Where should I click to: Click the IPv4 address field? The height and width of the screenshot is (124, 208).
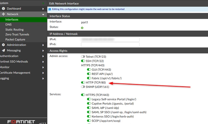point(110,40)
